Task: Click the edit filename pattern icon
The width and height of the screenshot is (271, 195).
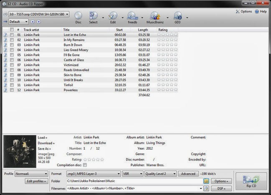Action: pos(206,188)
